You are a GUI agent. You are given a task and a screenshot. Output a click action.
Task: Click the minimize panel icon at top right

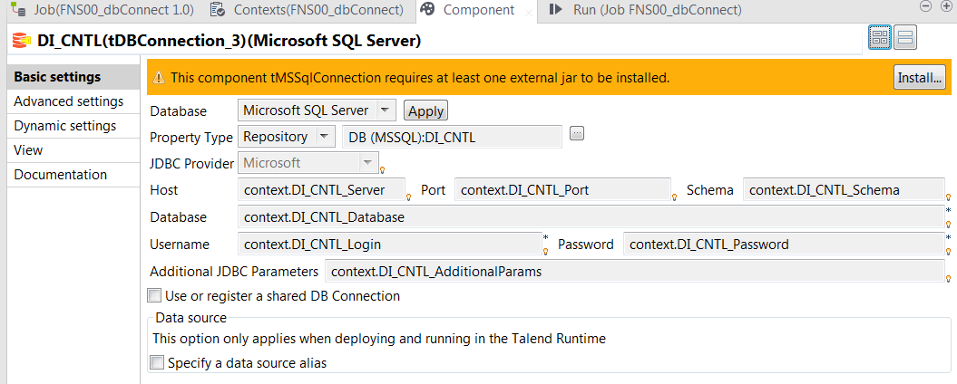[x=926, y=6]
